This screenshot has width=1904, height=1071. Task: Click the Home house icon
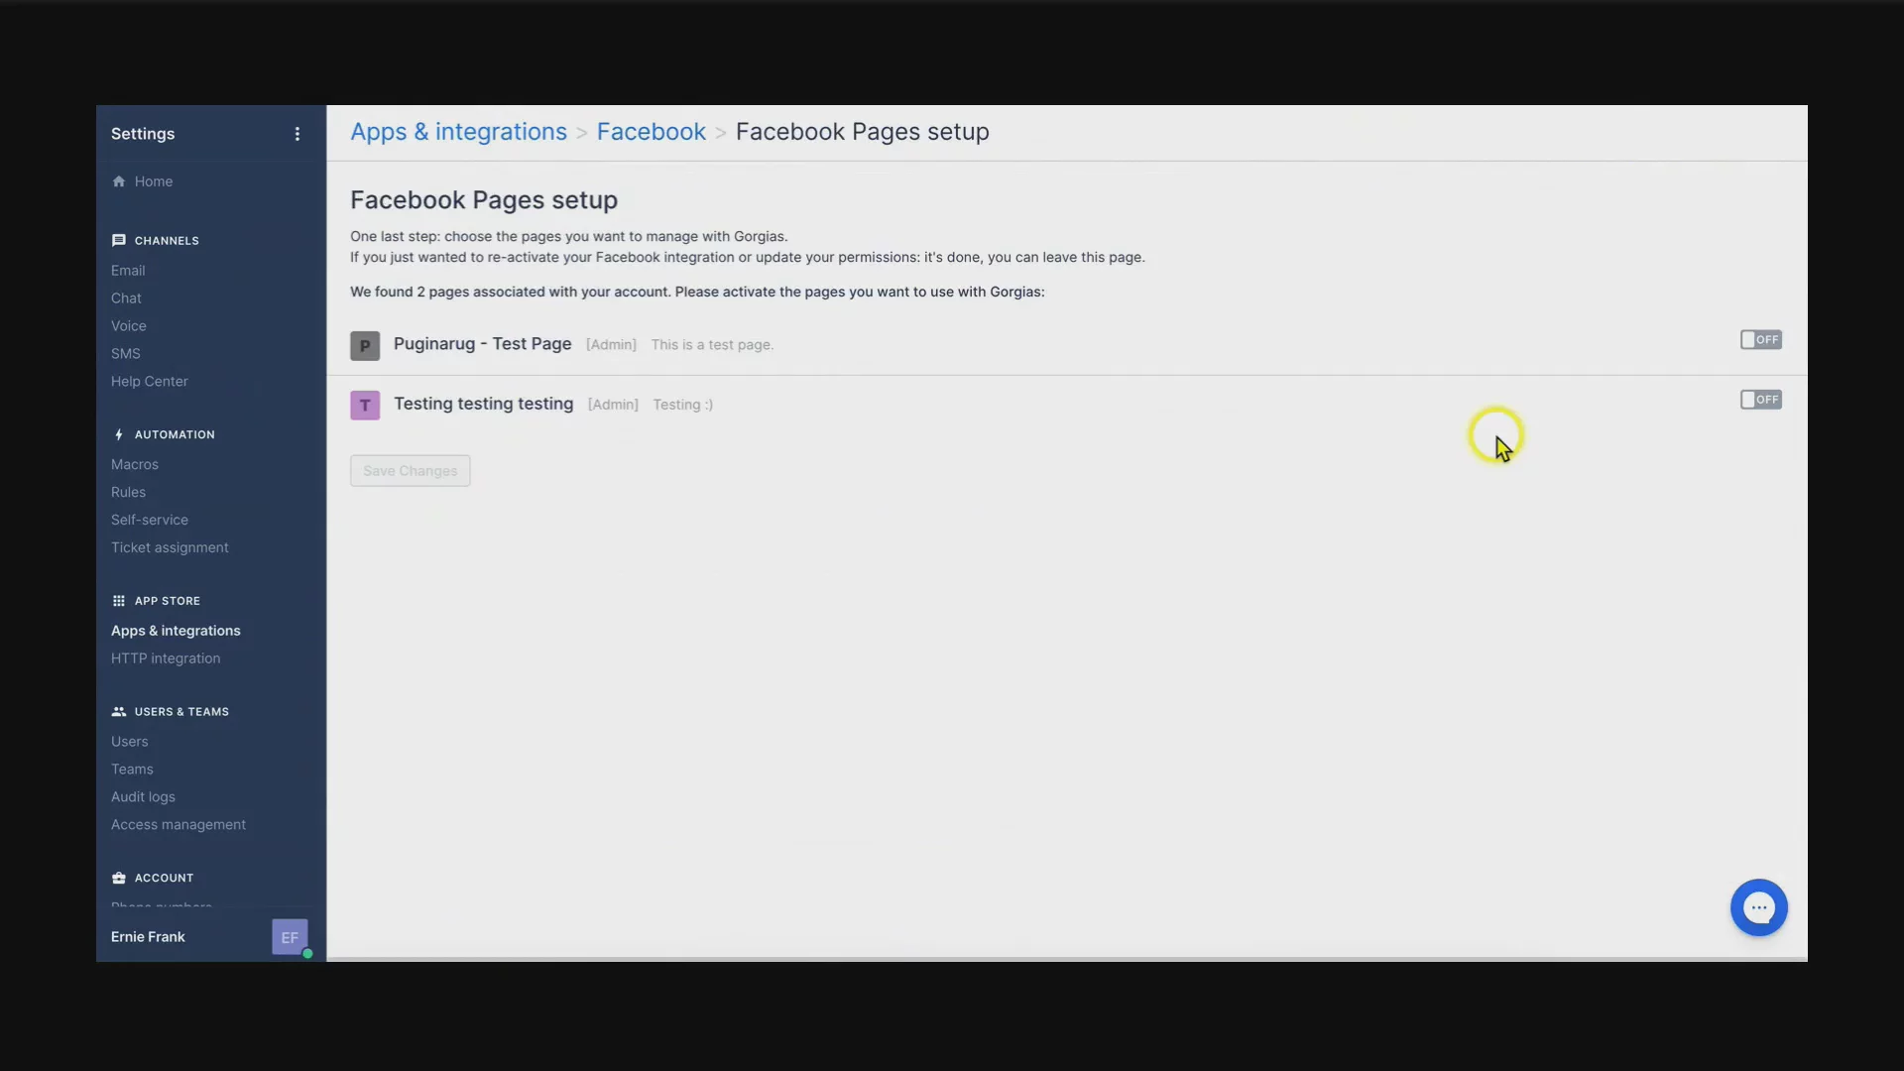point(119,181)
